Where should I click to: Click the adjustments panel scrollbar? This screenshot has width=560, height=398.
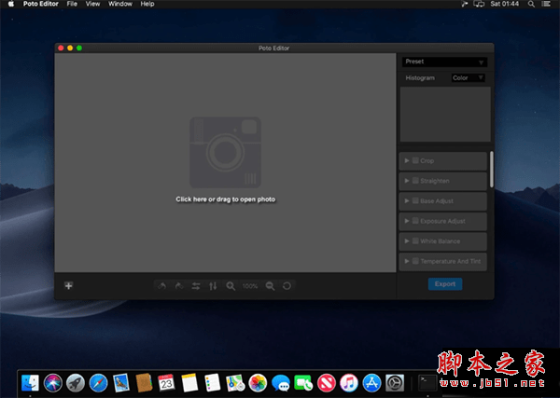491,170
